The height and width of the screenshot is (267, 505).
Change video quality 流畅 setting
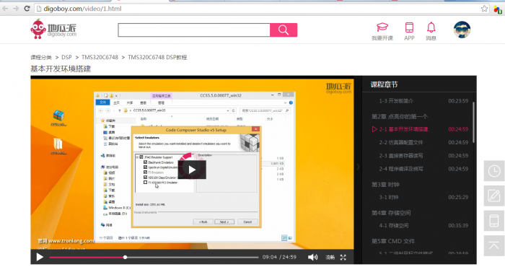(x=330, y=257)
